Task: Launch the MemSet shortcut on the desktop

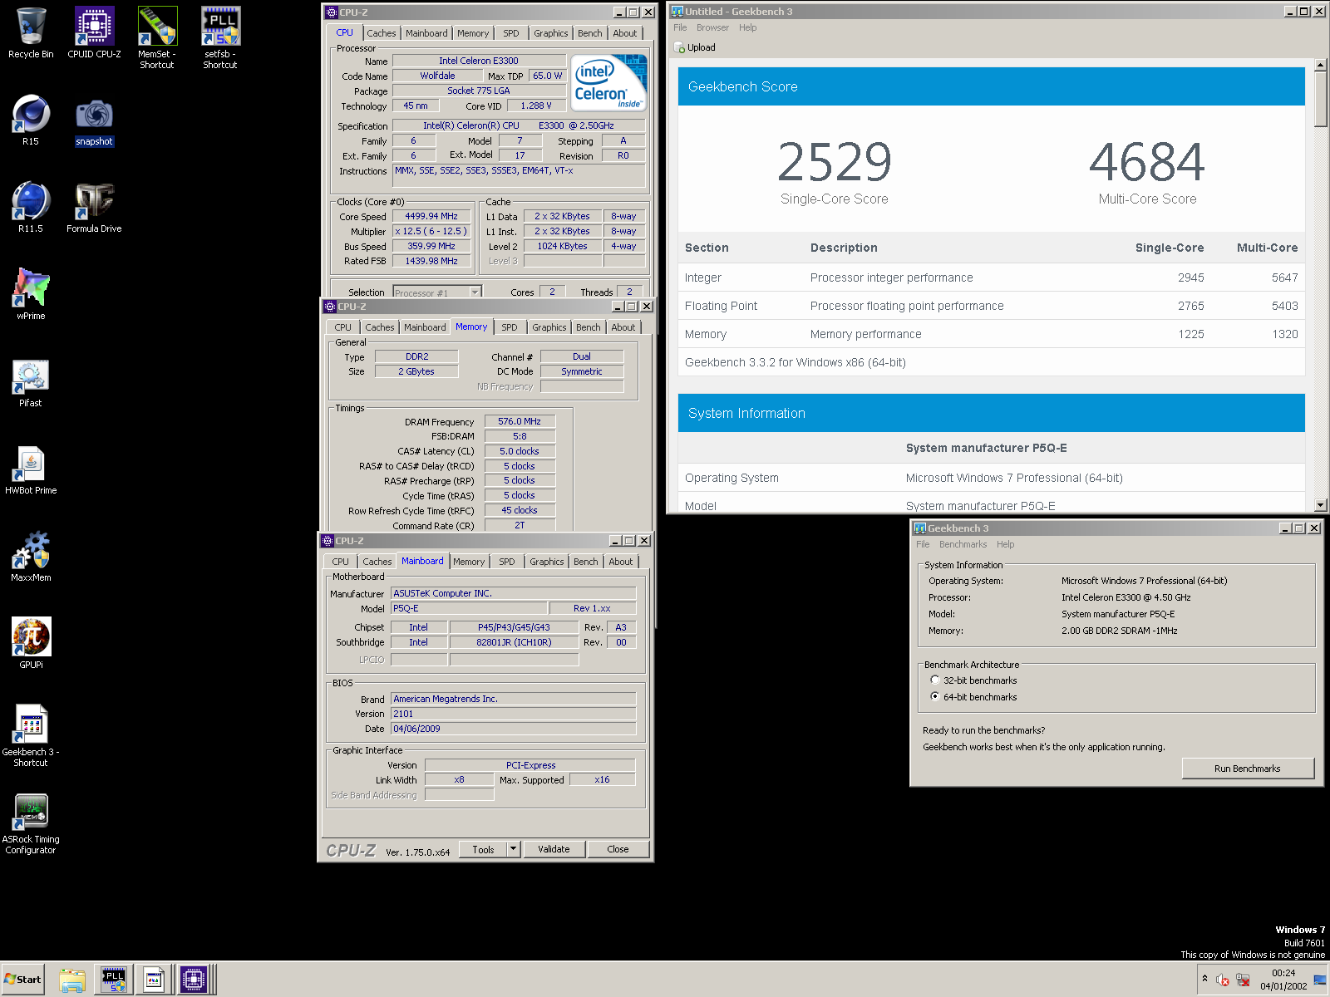Action: click(x=157, y=37)
